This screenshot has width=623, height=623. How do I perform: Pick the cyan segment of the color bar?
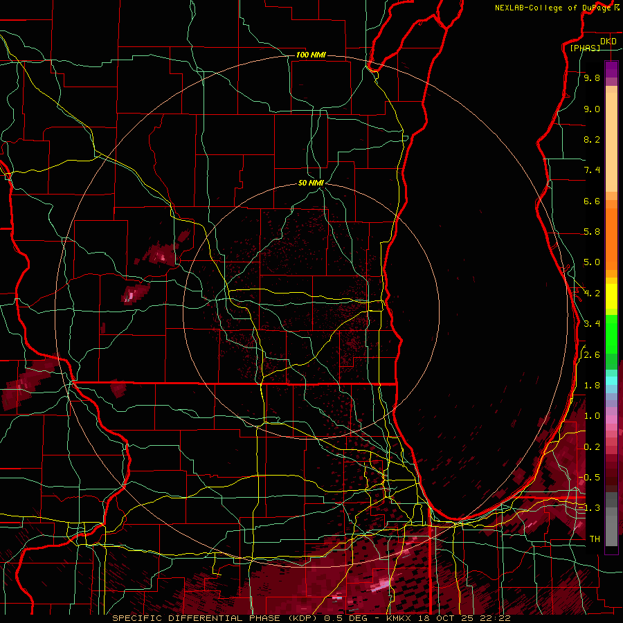[x=611, y=380]
